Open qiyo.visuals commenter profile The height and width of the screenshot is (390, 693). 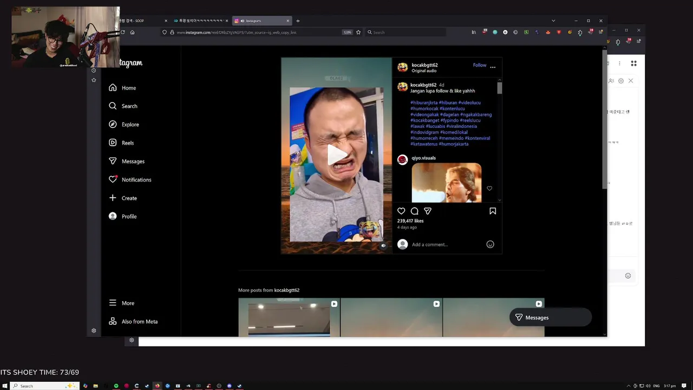(x=423, y=158)
